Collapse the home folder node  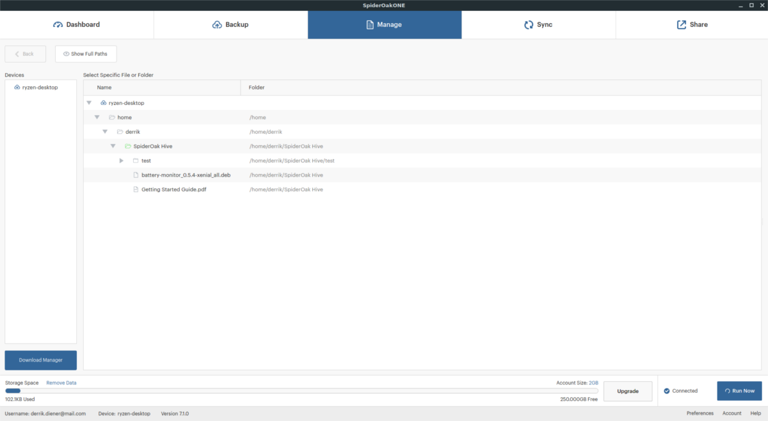click(97, 118)
